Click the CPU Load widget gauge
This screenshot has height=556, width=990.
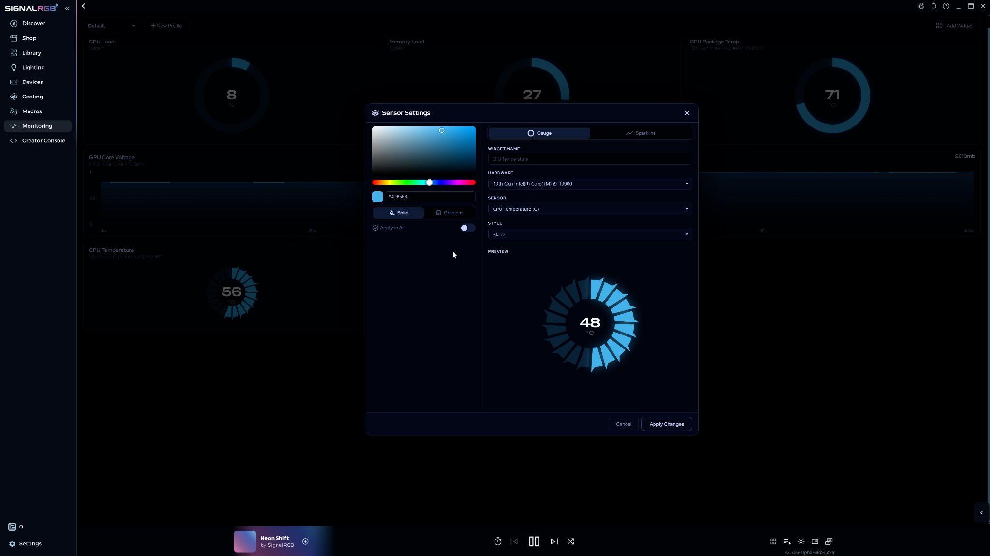(x=232, y=96)
